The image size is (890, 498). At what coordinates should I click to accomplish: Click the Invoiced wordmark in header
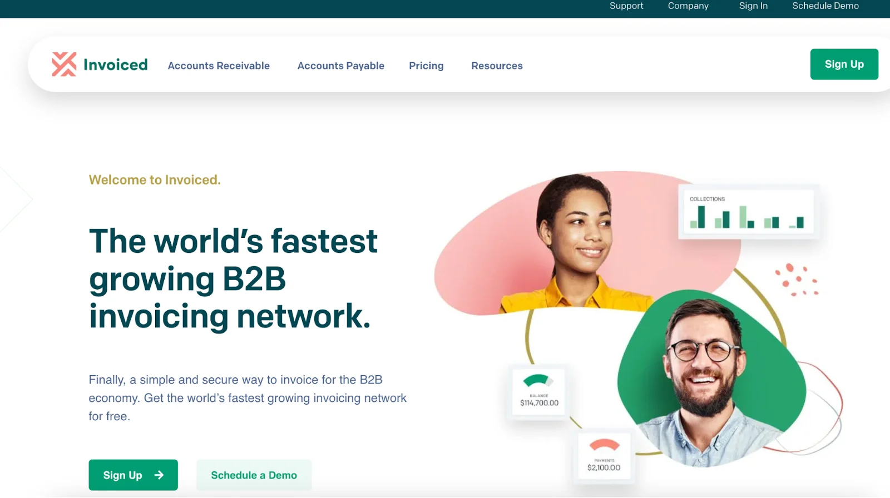(x=116, y=65)
